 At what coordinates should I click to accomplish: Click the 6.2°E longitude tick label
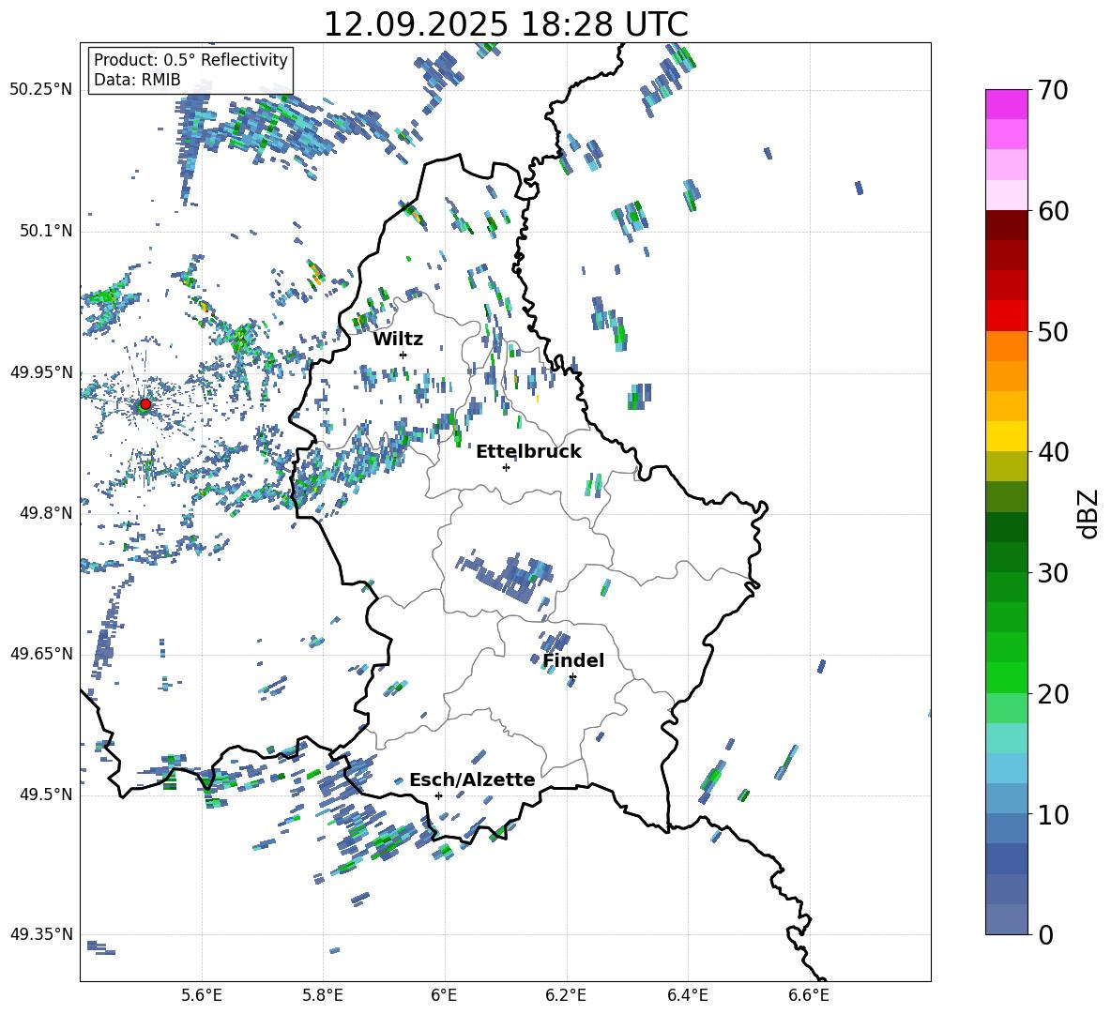coord(566,993)
